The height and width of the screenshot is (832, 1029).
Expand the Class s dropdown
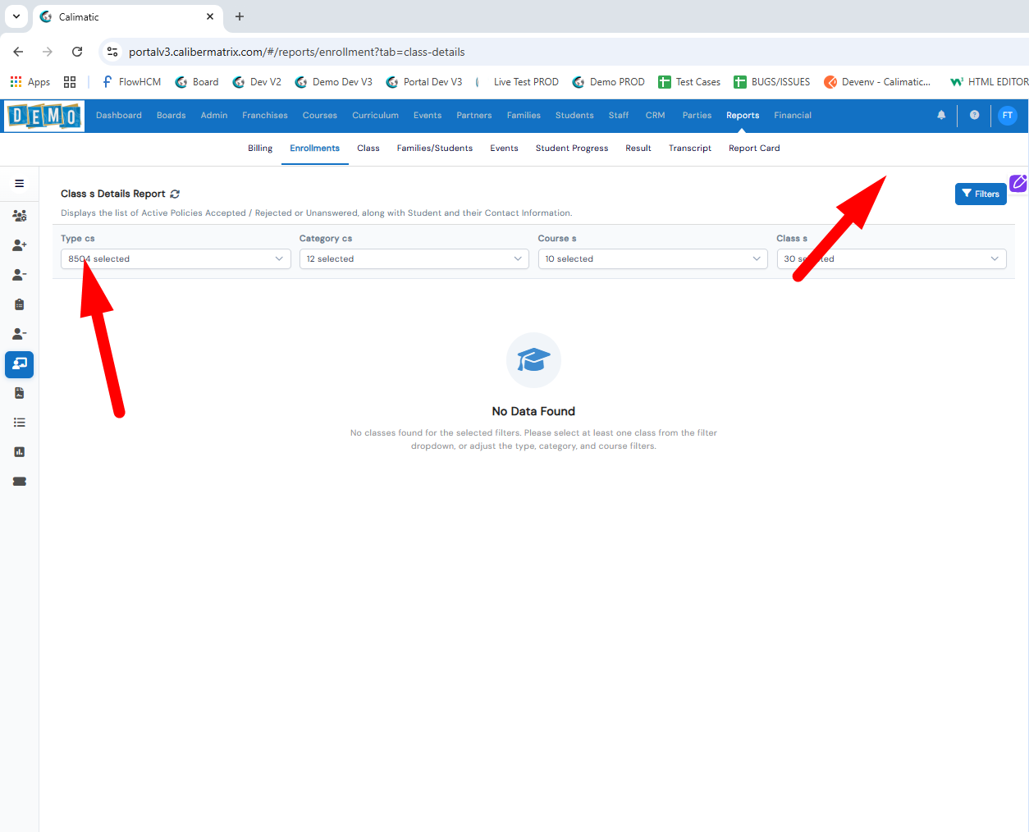[x=892, y=259]
